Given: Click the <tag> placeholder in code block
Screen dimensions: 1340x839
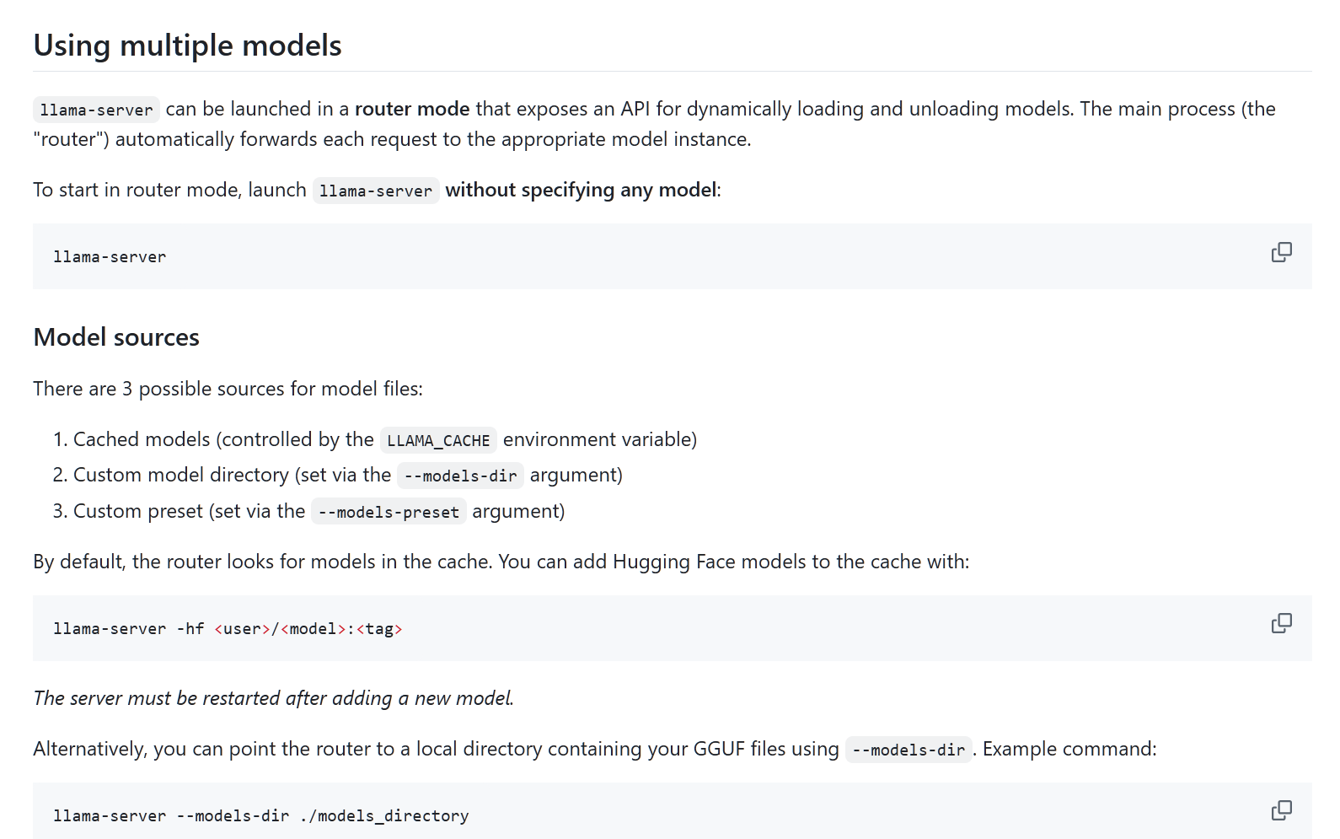Looking at the screenshot, I should 379,629.
